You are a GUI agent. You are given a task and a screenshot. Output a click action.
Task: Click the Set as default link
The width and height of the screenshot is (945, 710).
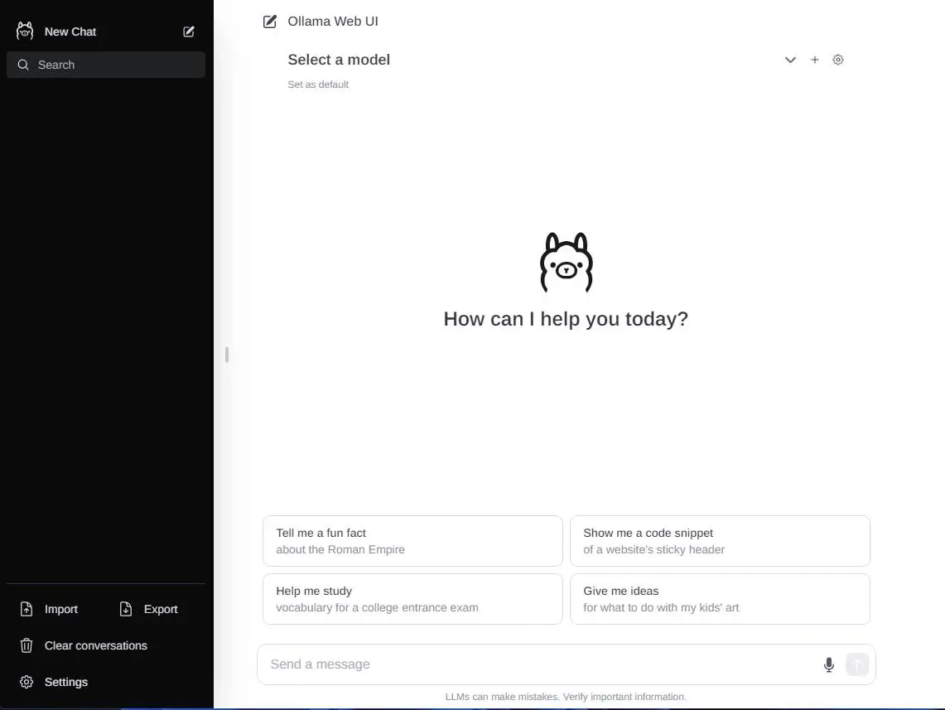pyautogui.click(x=318, y=85)
